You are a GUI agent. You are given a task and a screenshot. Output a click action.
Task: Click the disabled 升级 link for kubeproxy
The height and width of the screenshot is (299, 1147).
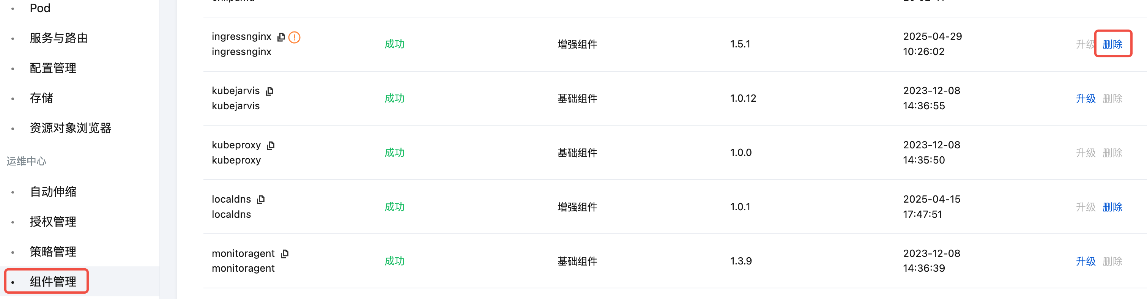(x=1086, y=153)
